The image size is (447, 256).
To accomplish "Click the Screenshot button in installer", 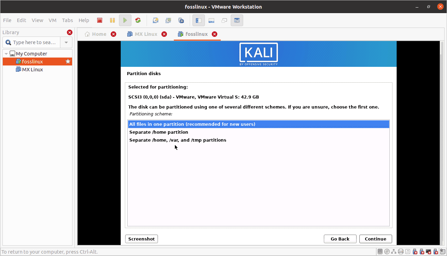I will [141, 239].
